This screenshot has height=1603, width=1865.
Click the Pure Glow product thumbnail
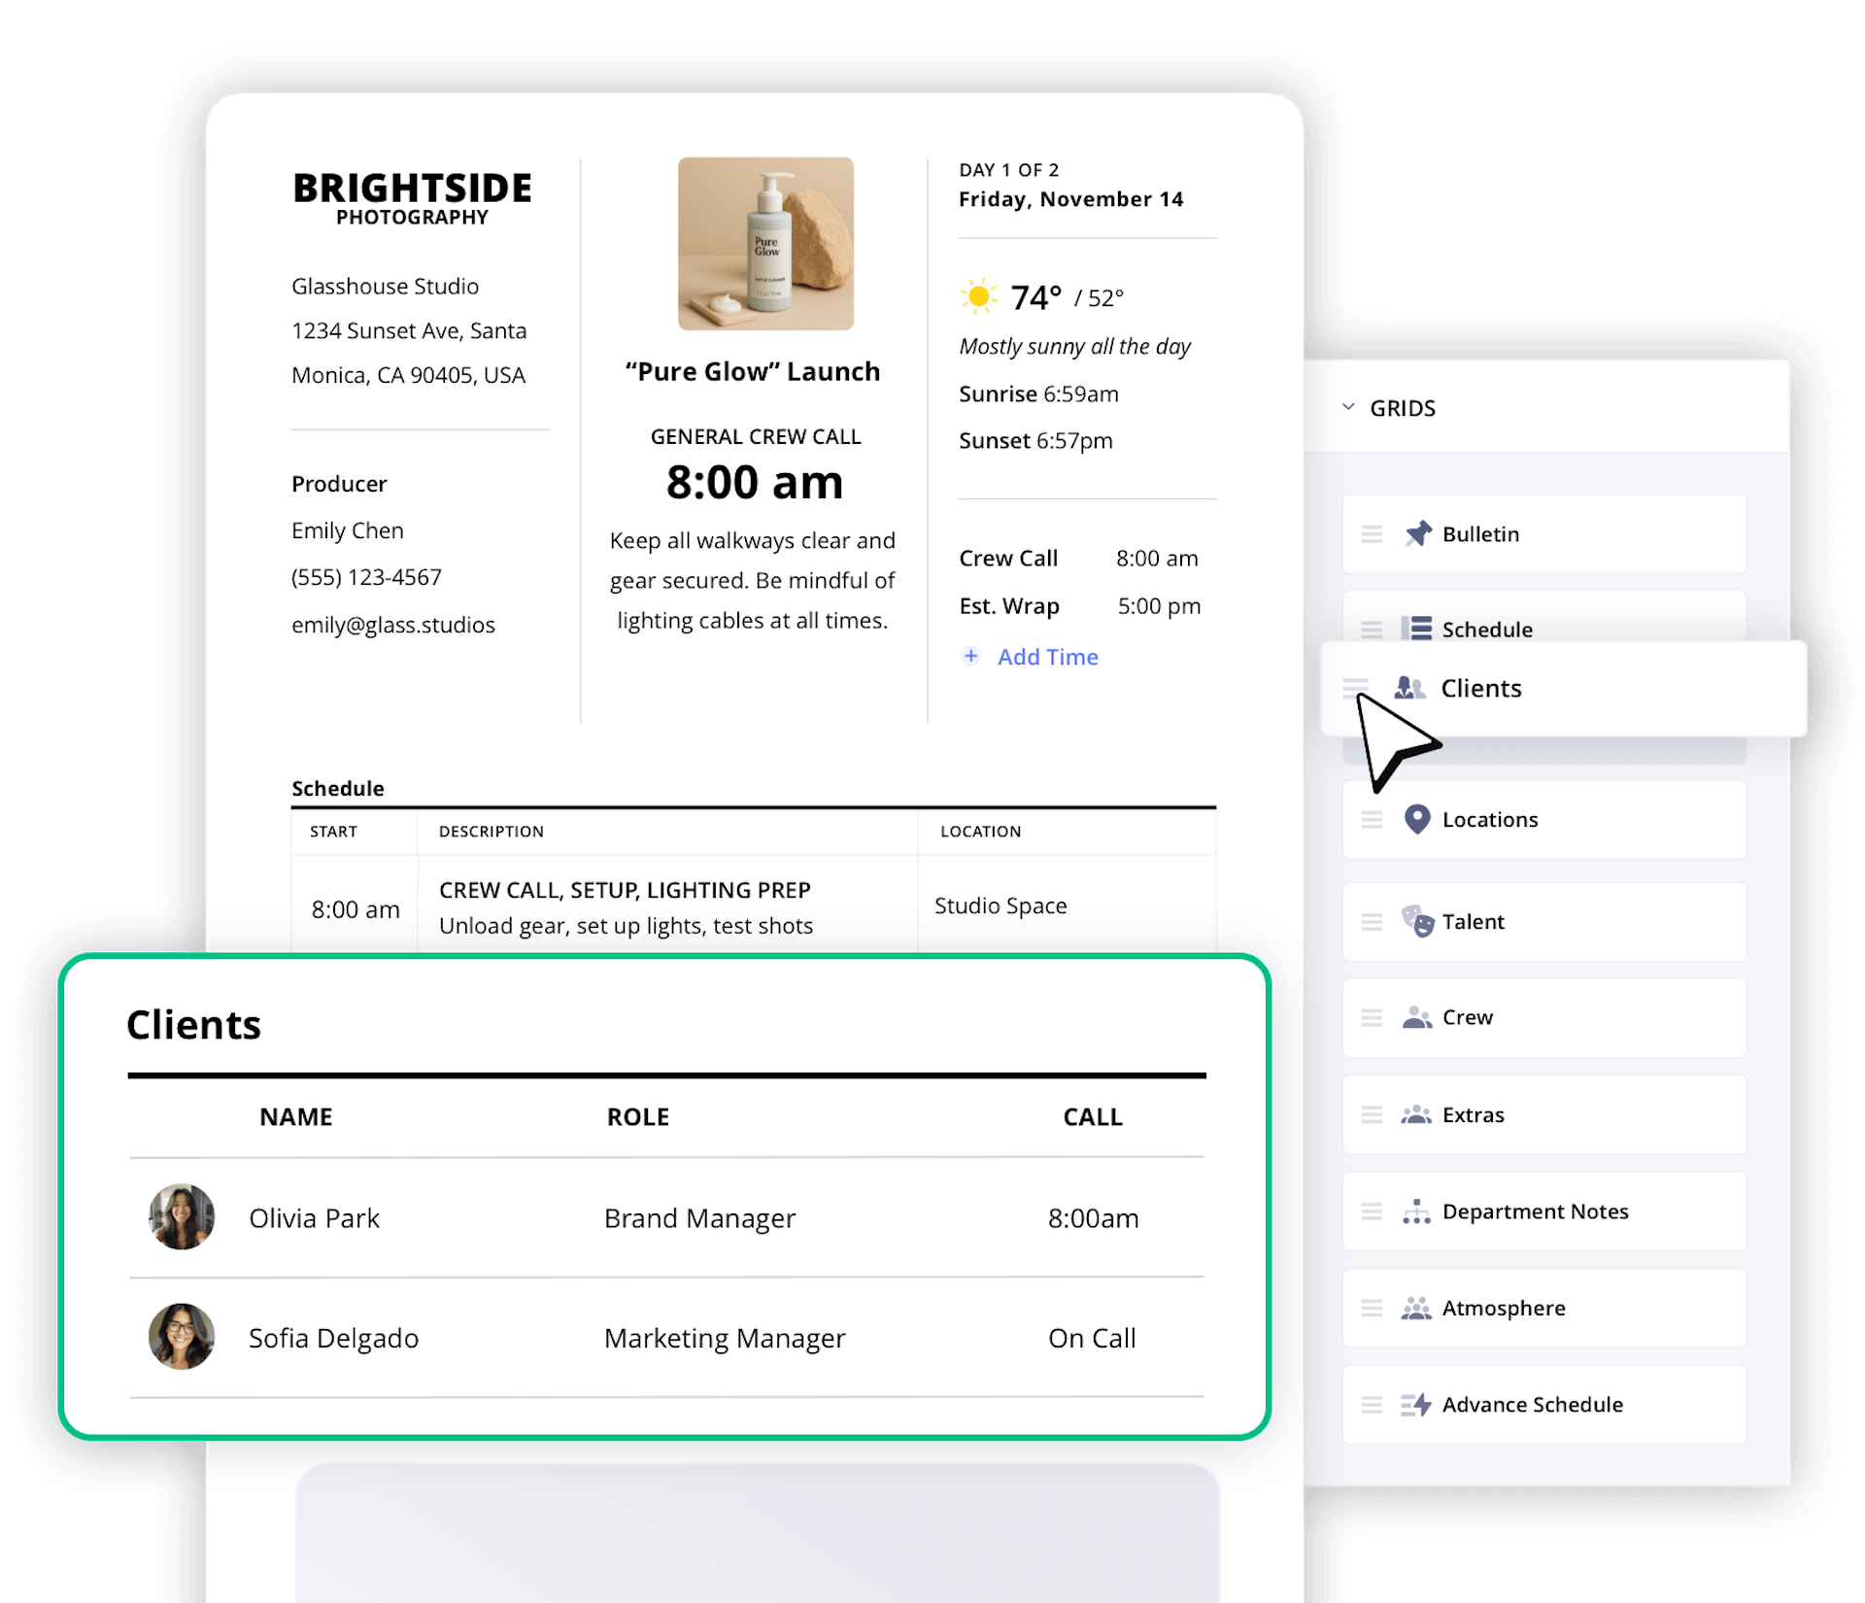(765, 244)
